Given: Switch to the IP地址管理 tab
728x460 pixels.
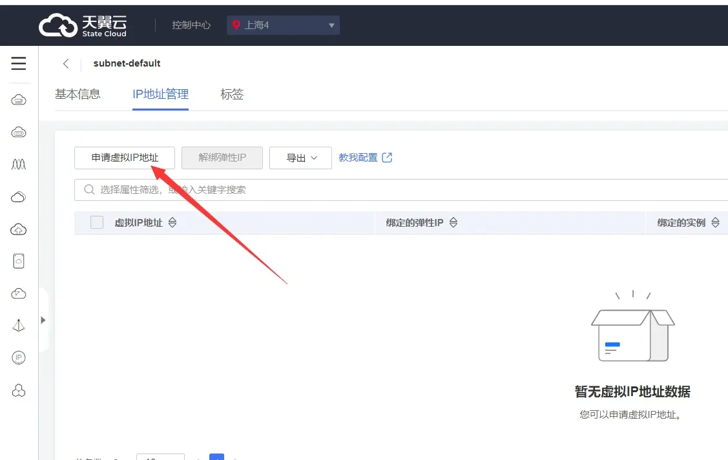Looking at the screenshot, I should 160,94.
